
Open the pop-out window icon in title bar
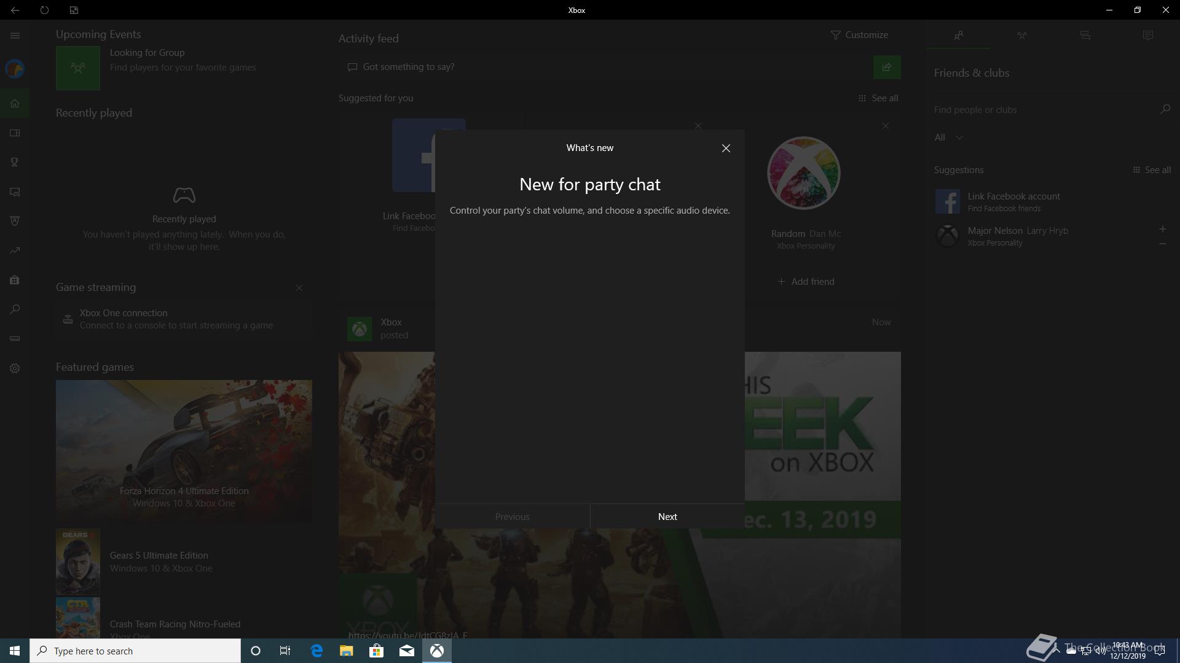74,10
